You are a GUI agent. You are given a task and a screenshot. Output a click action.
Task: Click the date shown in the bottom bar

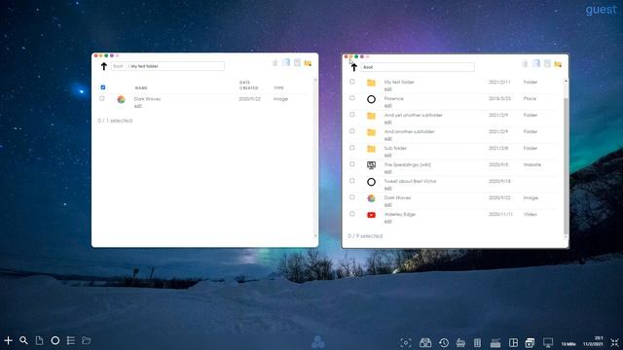(593, 344)
